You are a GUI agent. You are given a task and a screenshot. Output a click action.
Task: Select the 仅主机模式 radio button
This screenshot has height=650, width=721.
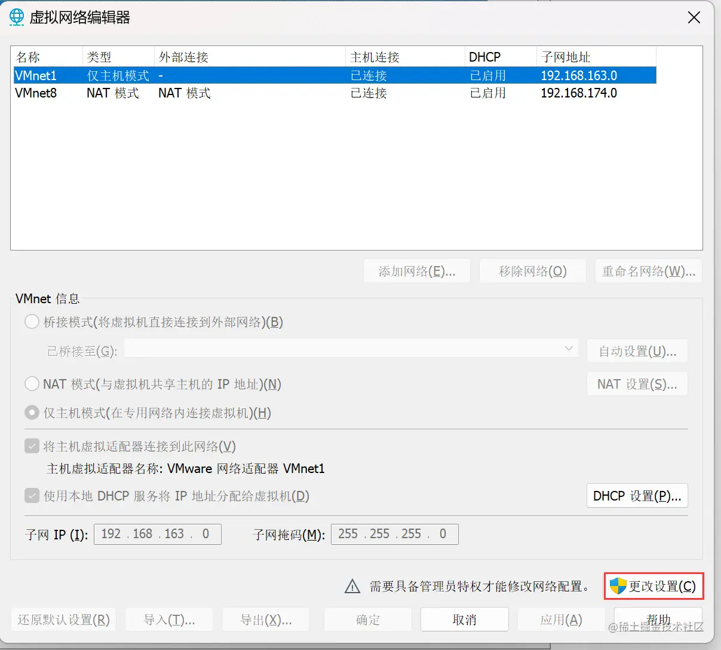(x=32, y=413)
